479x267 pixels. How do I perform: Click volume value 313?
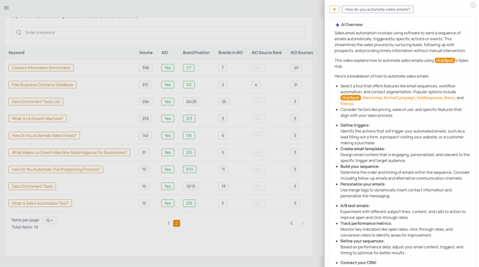(145, 85)
